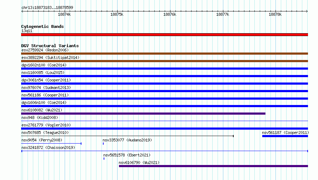Click the red 13q11 cytogenetic band bar
The image size is (318, 180).
[x=164, y=35]
